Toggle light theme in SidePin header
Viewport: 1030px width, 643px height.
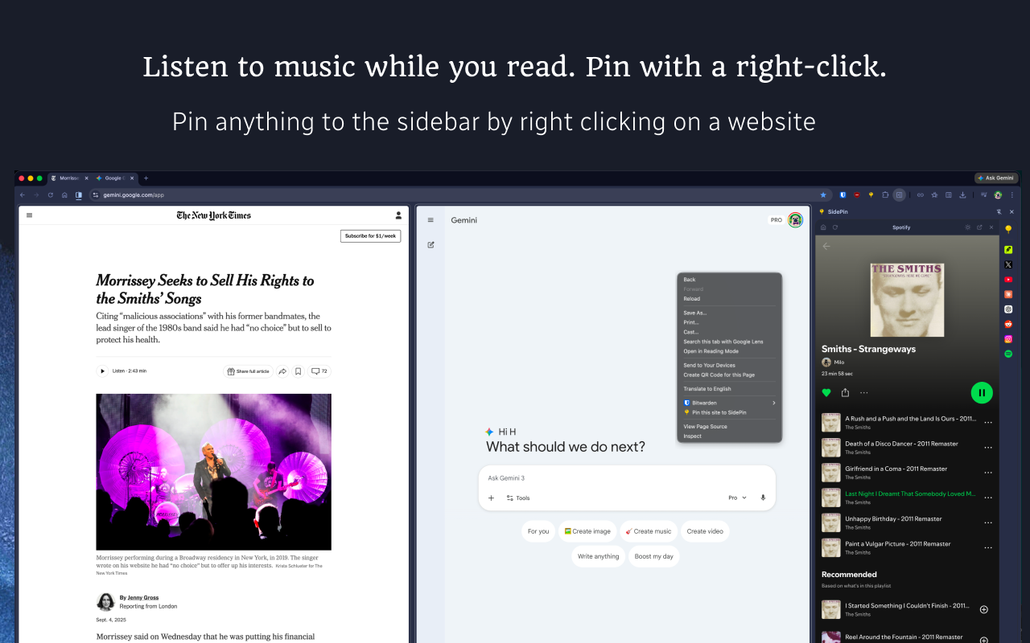click(x=968, y=227)
